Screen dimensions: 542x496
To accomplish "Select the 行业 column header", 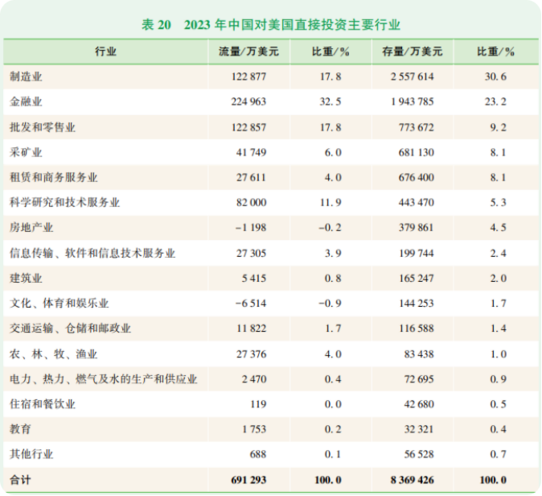I will [105, 52].
